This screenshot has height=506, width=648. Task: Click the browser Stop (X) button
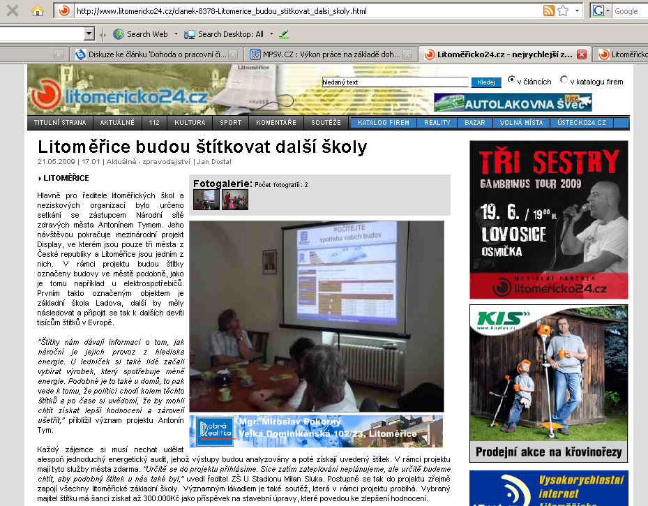[13, 10]
